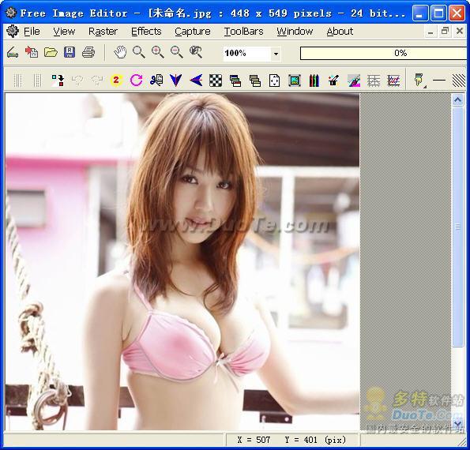470x450 pixels.
Task: Open the About menu
Action: pyautogui.click(x=340, y=32)
